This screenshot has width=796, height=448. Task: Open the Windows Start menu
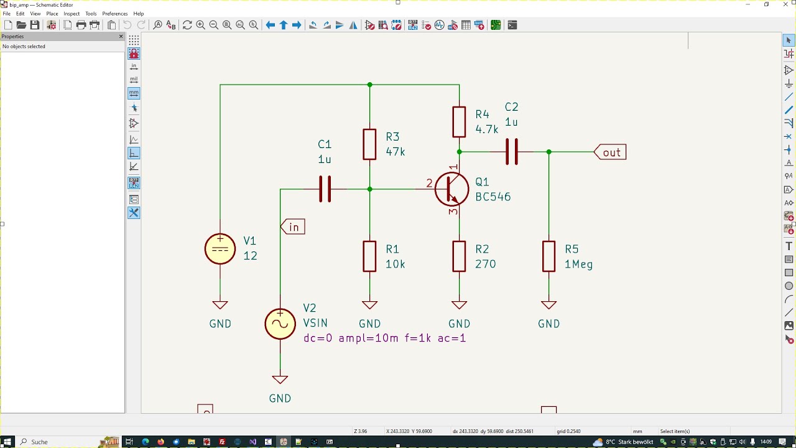tap(7, 442)
